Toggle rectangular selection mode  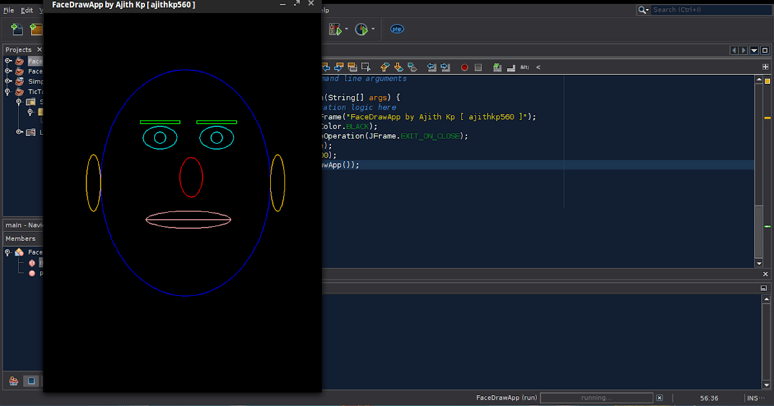[366, 66]
